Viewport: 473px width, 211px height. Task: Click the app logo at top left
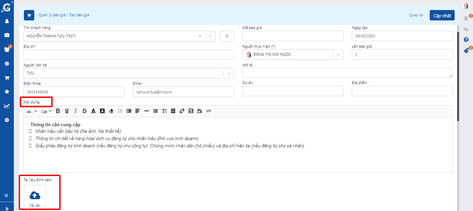(x=7, y=7)
